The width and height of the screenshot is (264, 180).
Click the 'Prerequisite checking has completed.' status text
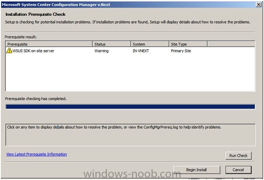pyautogui.click(x=36, y=99)
